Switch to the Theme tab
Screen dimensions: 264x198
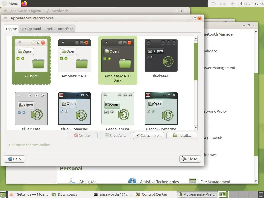pos(11,29)
